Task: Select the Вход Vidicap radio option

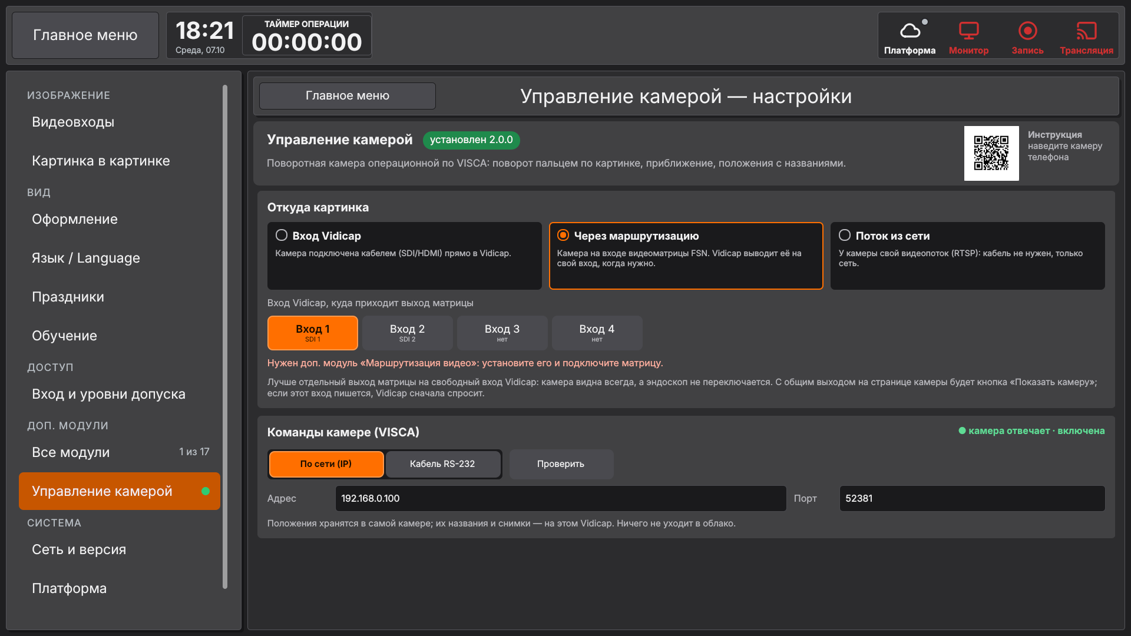Action: pyautogui.click(x=404, y=256)
